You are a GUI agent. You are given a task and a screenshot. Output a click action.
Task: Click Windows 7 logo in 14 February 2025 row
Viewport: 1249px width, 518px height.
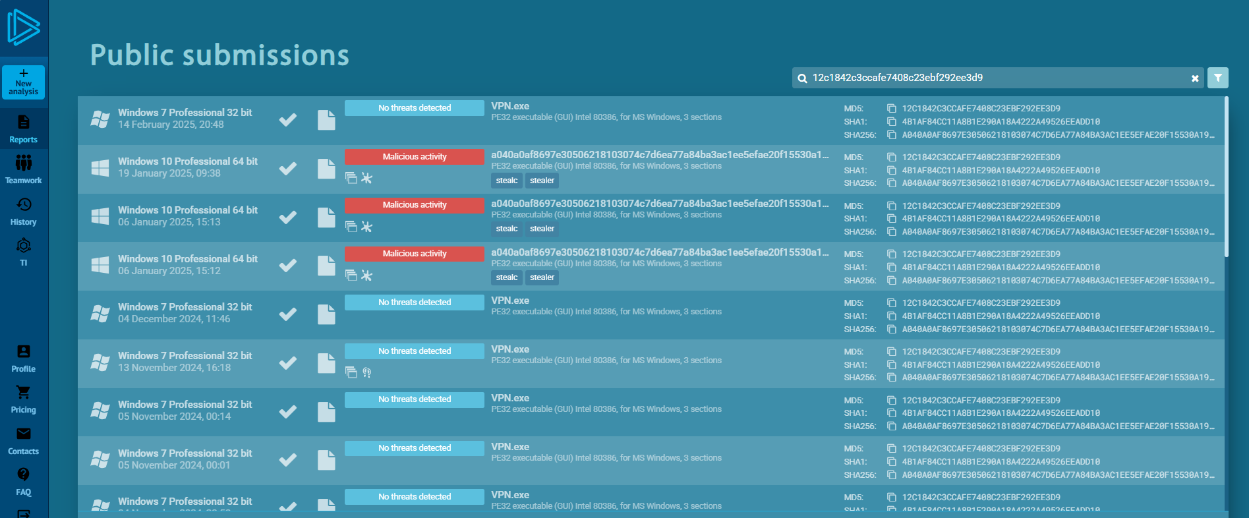pyautogui.click(x=100, y=119)
